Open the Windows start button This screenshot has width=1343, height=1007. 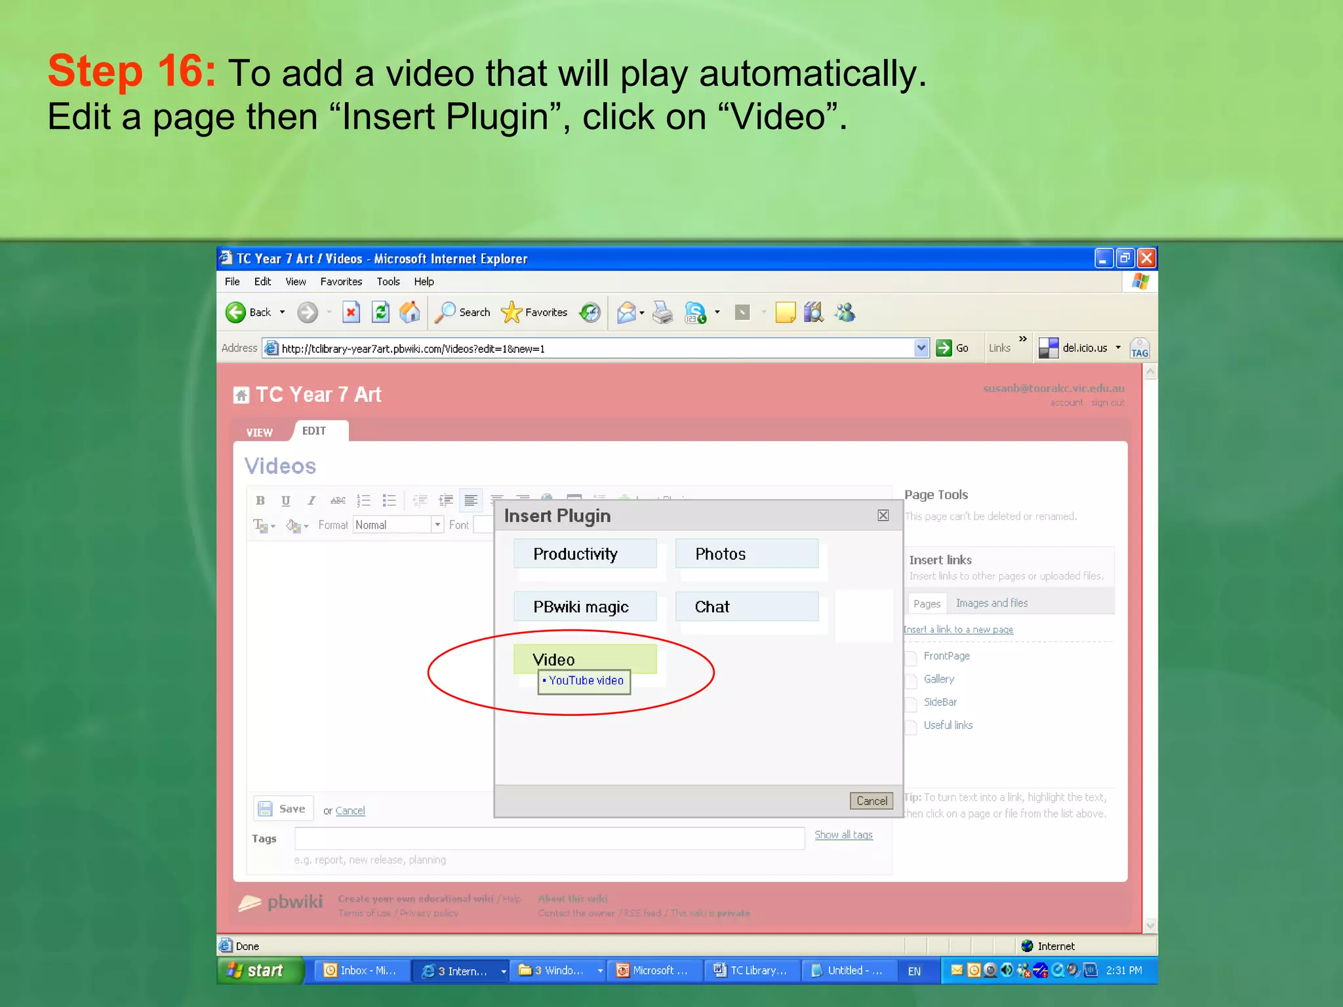pos(261,971)
